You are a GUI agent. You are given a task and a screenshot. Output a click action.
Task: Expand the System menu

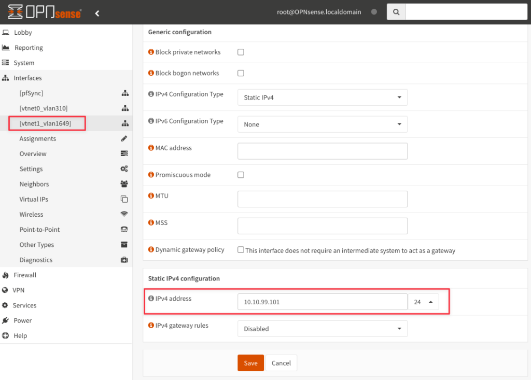[24, 63]
